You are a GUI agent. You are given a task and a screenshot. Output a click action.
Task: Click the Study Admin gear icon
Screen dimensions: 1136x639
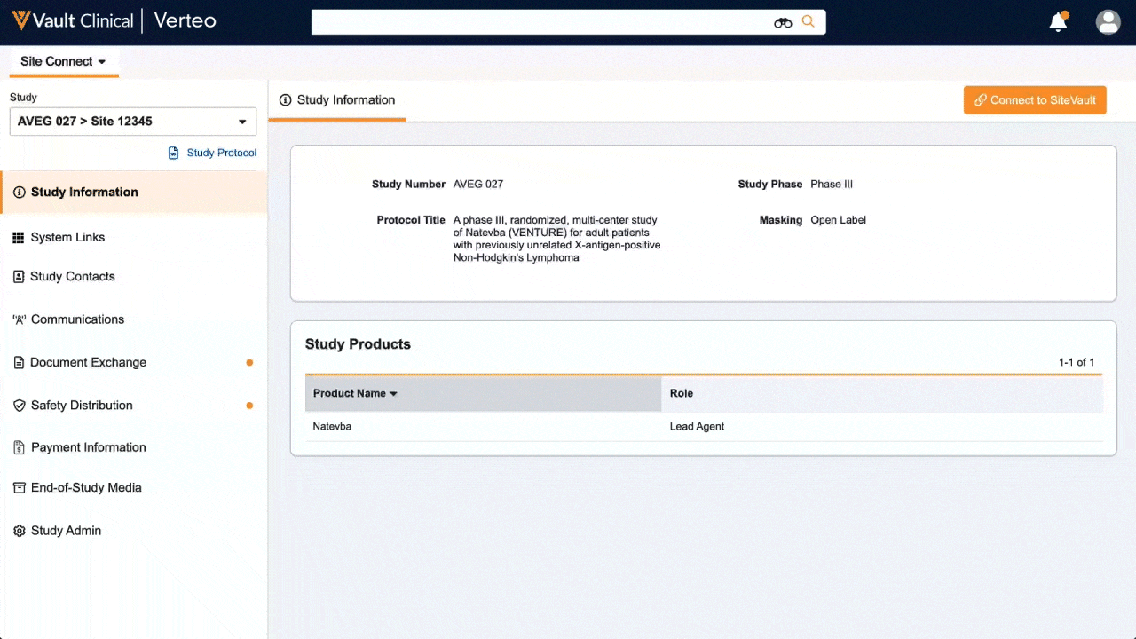coord(19,531)
